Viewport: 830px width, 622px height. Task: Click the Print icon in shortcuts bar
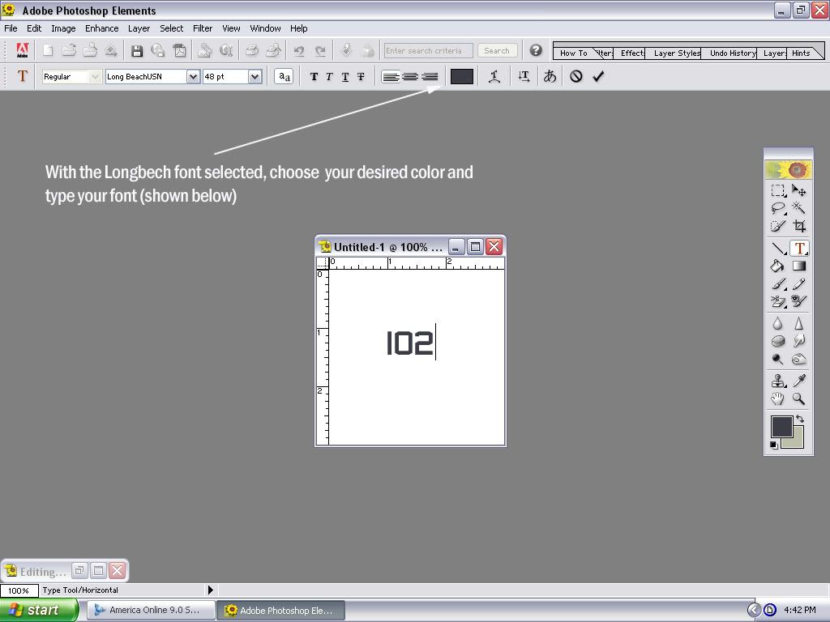252,51
